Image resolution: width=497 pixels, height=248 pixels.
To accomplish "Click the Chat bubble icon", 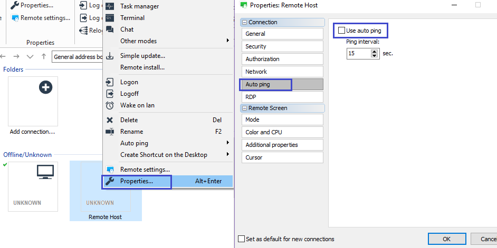I will click(110, 29).
